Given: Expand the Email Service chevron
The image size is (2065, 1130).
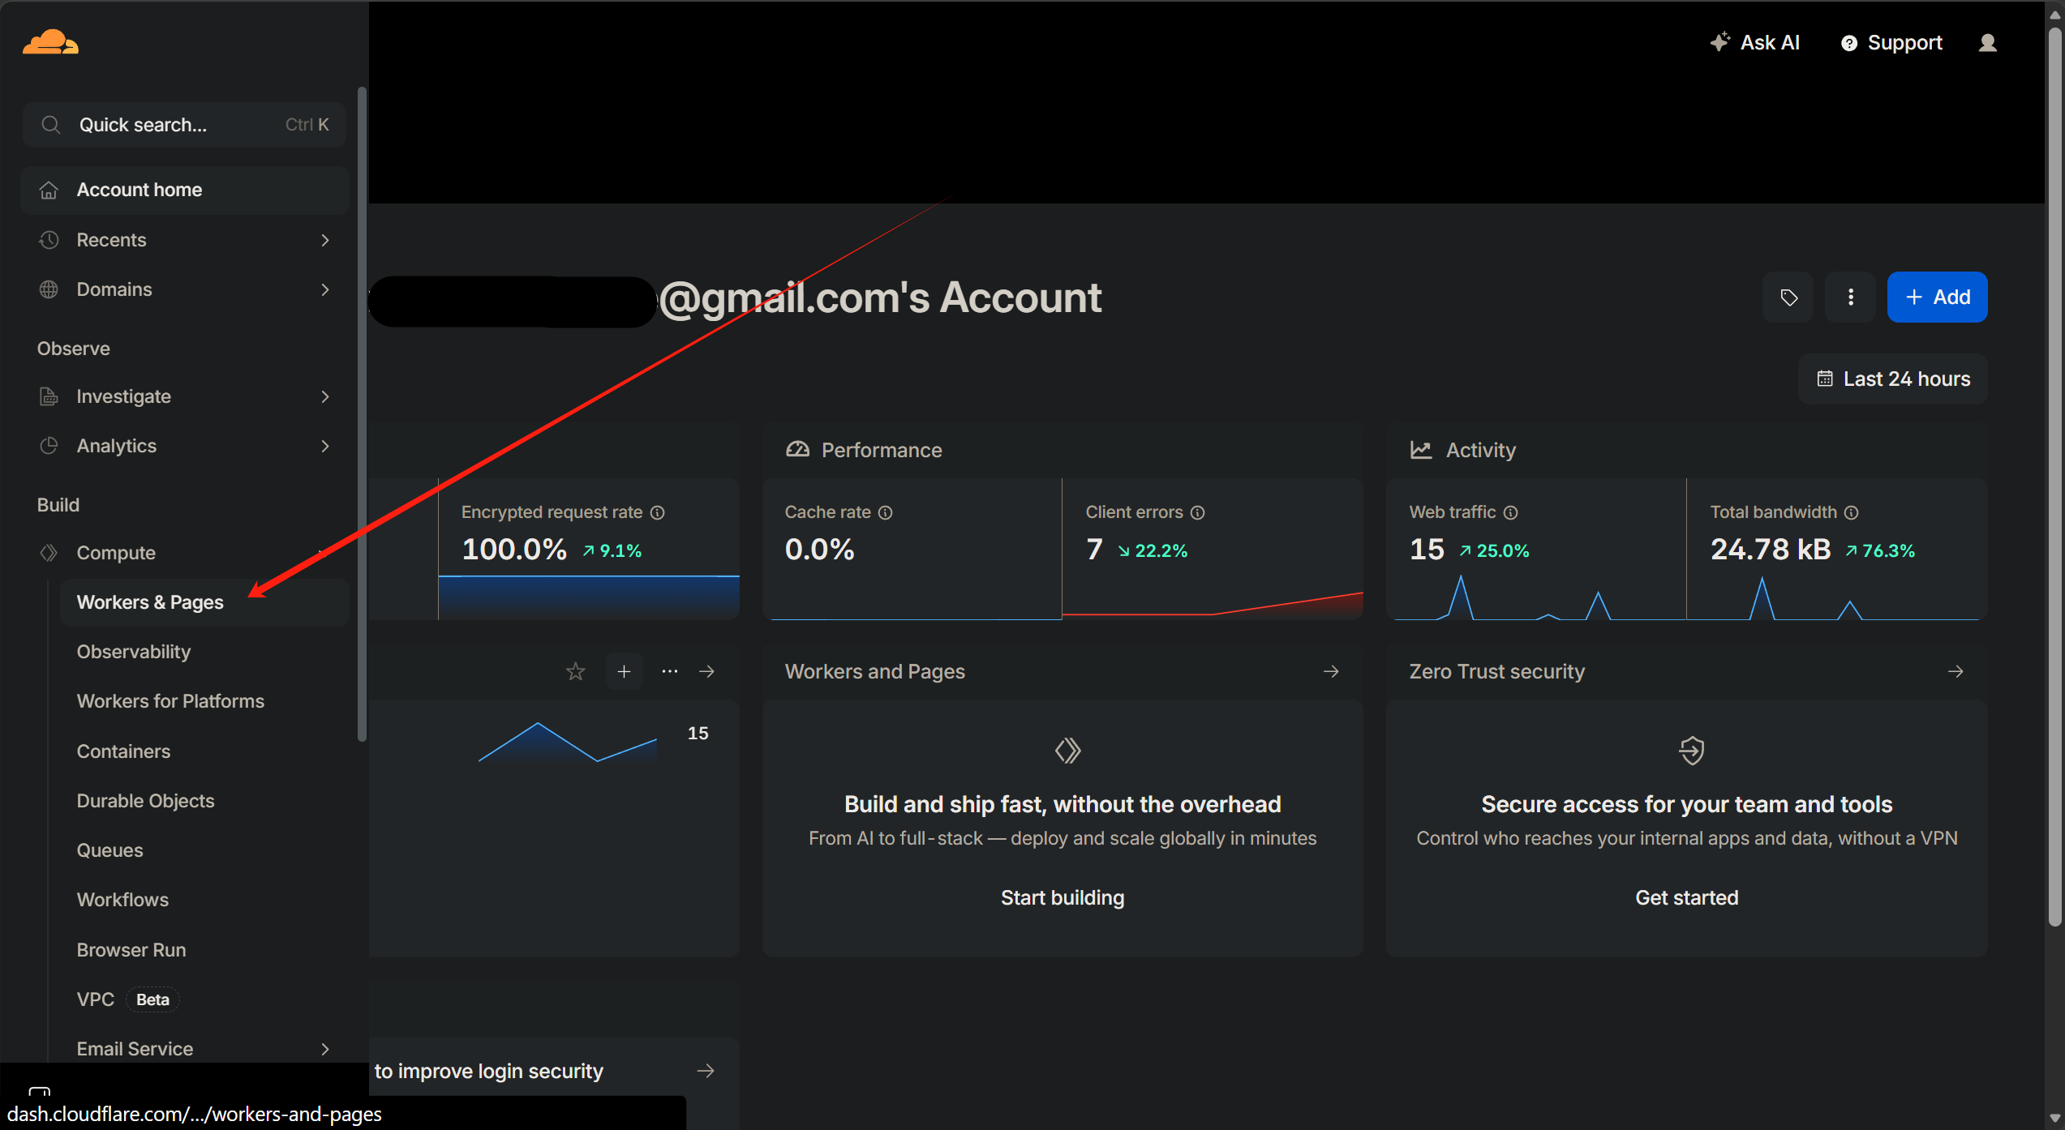Looking at the screenshot, I should (x=325, y=1049).
